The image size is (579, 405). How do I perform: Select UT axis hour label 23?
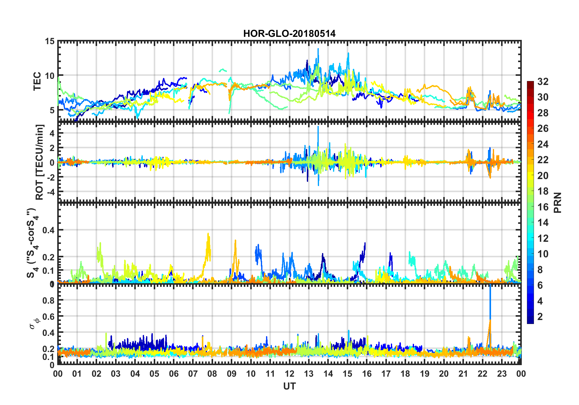point(502,374)
